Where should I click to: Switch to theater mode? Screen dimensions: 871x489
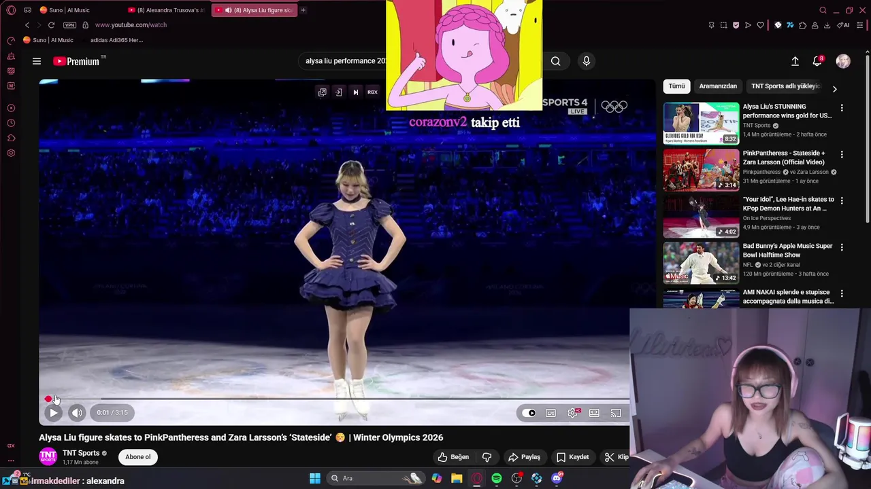click(x=594, y=413)
